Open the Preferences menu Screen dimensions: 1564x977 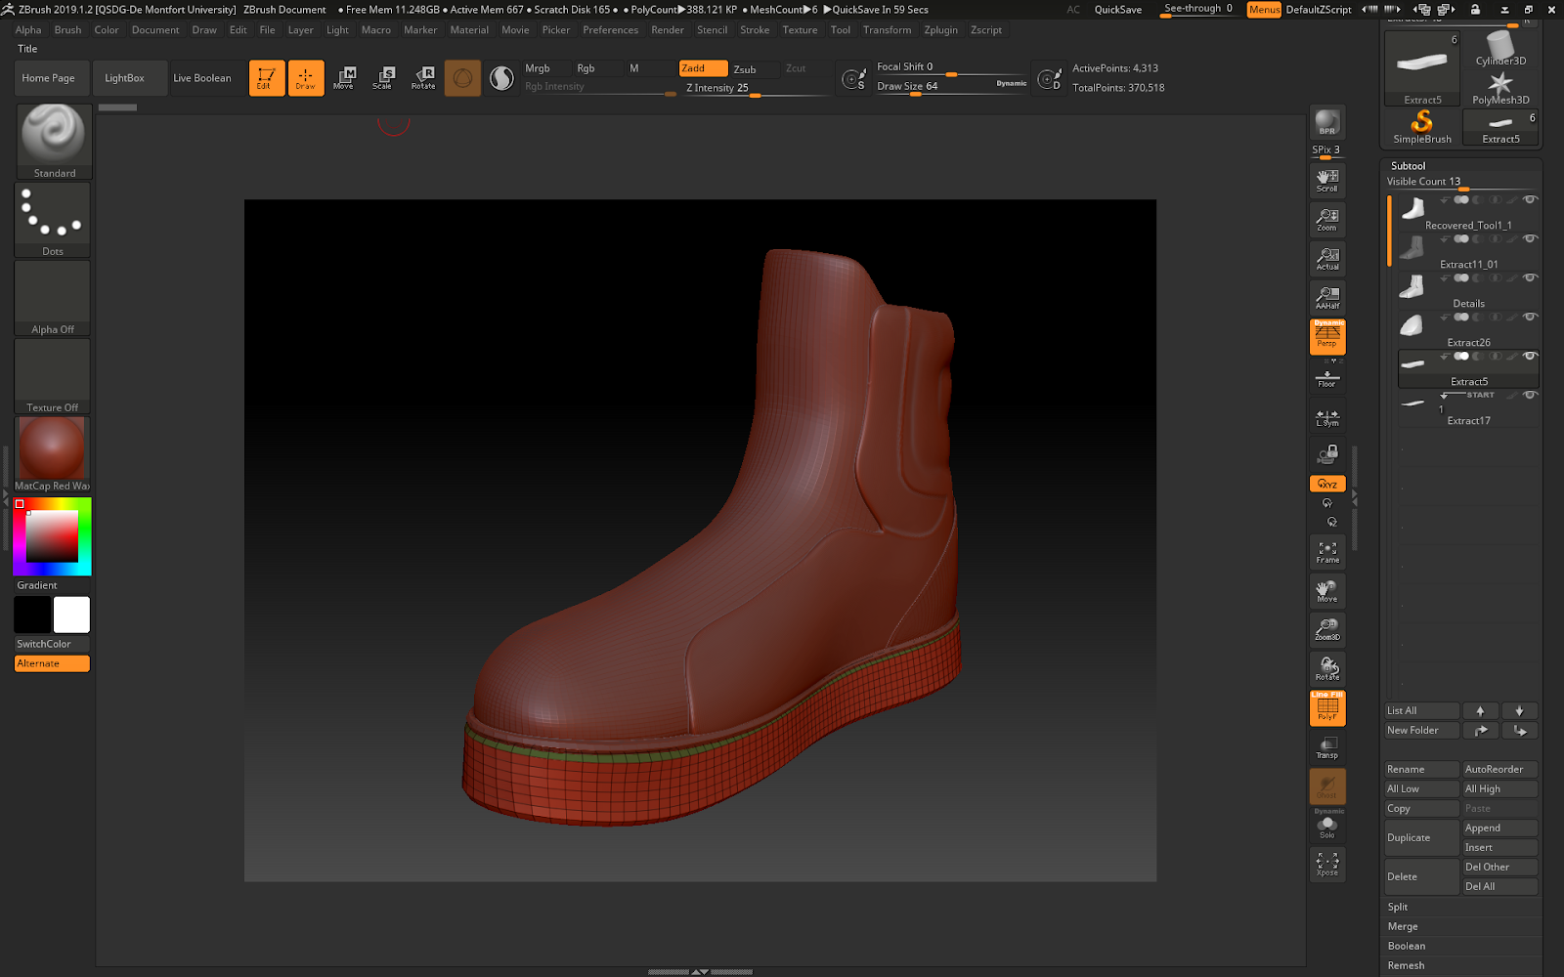pyautogui.click(x=611, y=30)
